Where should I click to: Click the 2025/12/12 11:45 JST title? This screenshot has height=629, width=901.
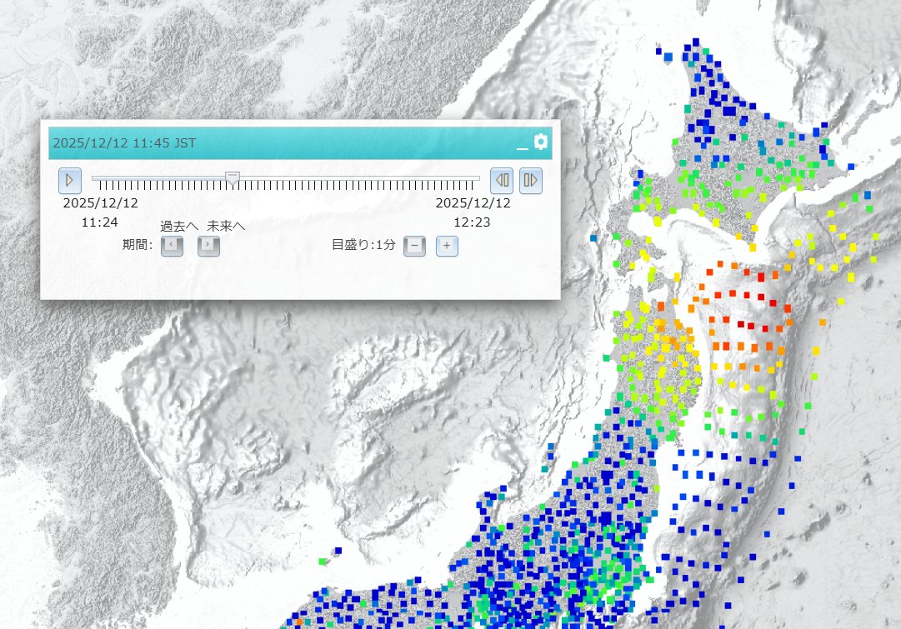coord(124,143)
